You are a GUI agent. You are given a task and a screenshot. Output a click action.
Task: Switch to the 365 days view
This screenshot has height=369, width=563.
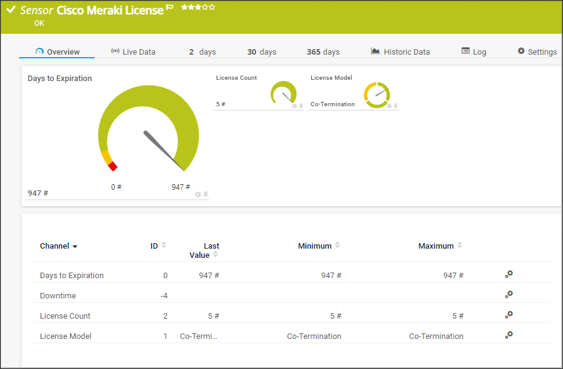tap(323, 52)
